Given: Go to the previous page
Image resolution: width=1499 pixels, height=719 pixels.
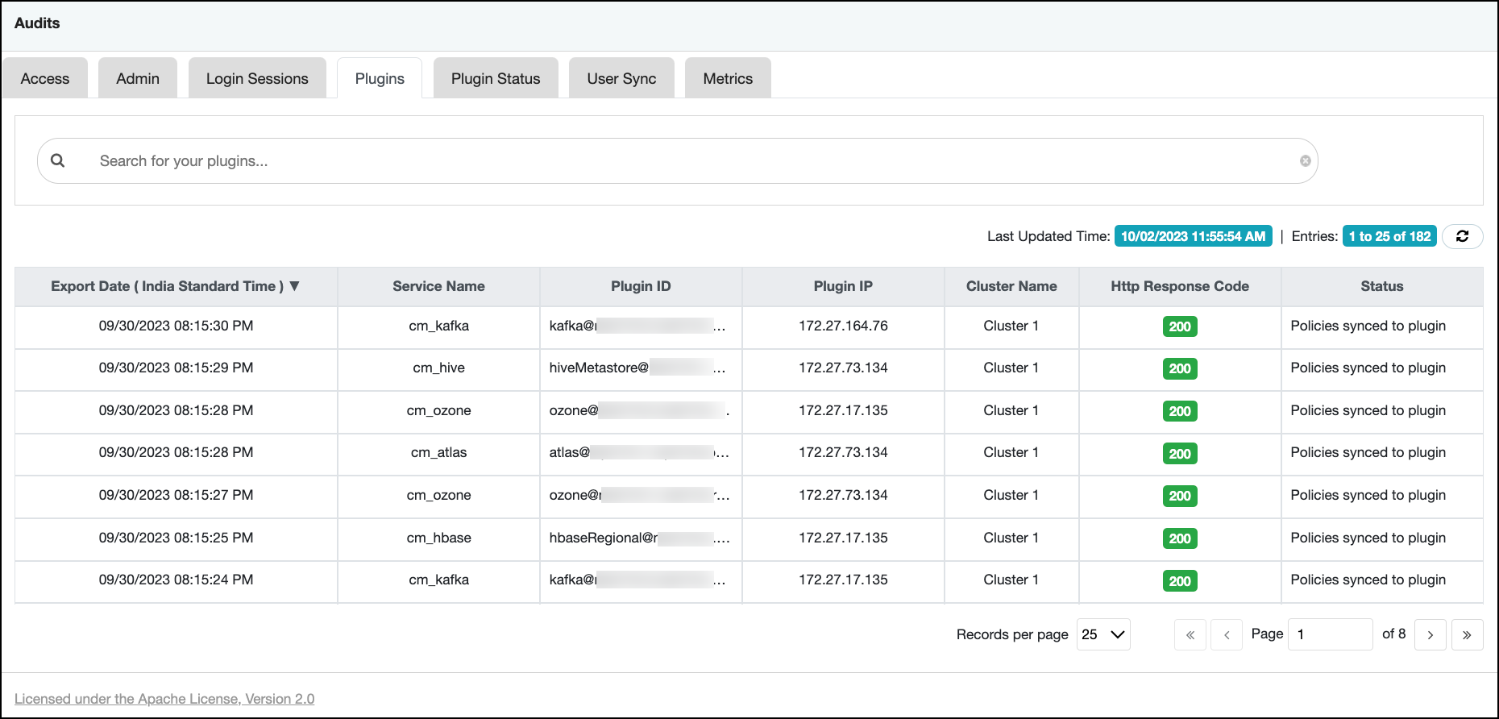Looking at the screenshot, I should 1227,634.
